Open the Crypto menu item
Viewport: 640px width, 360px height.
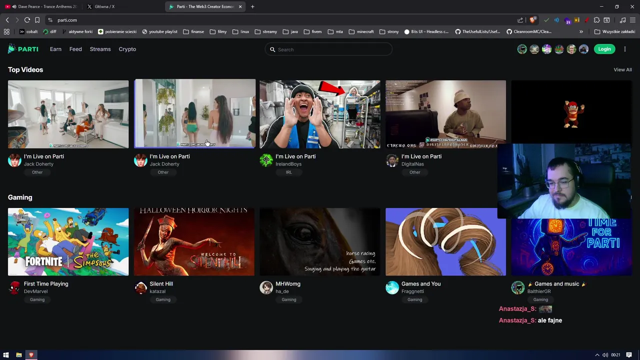127,49
